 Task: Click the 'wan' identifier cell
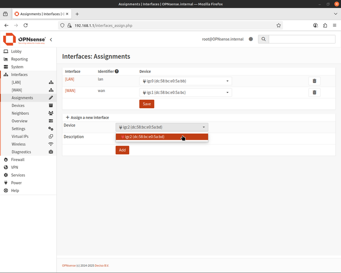[101, 91]
